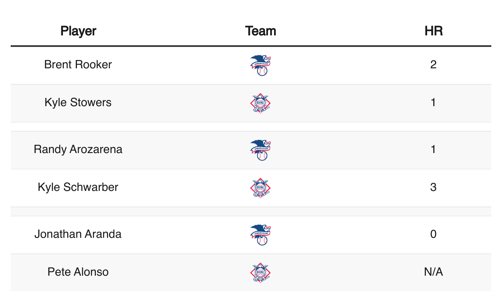Click National League logo beside Kyle Schwarber
This screenshot has width=502, height=302.
pos(260,188)
